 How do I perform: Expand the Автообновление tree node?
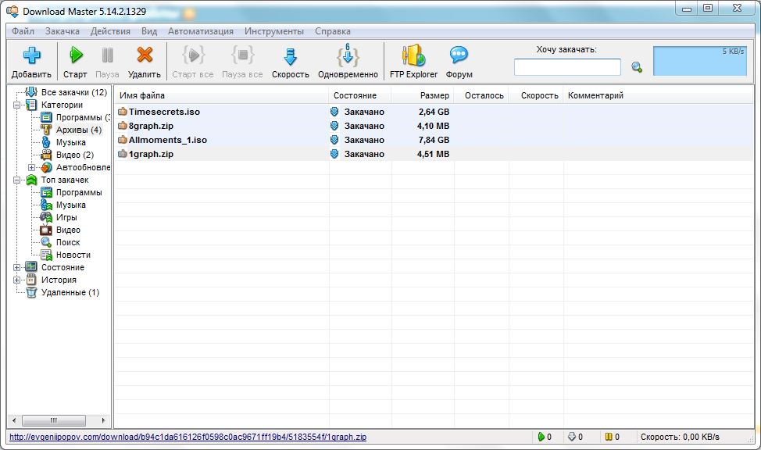point(31,167)
